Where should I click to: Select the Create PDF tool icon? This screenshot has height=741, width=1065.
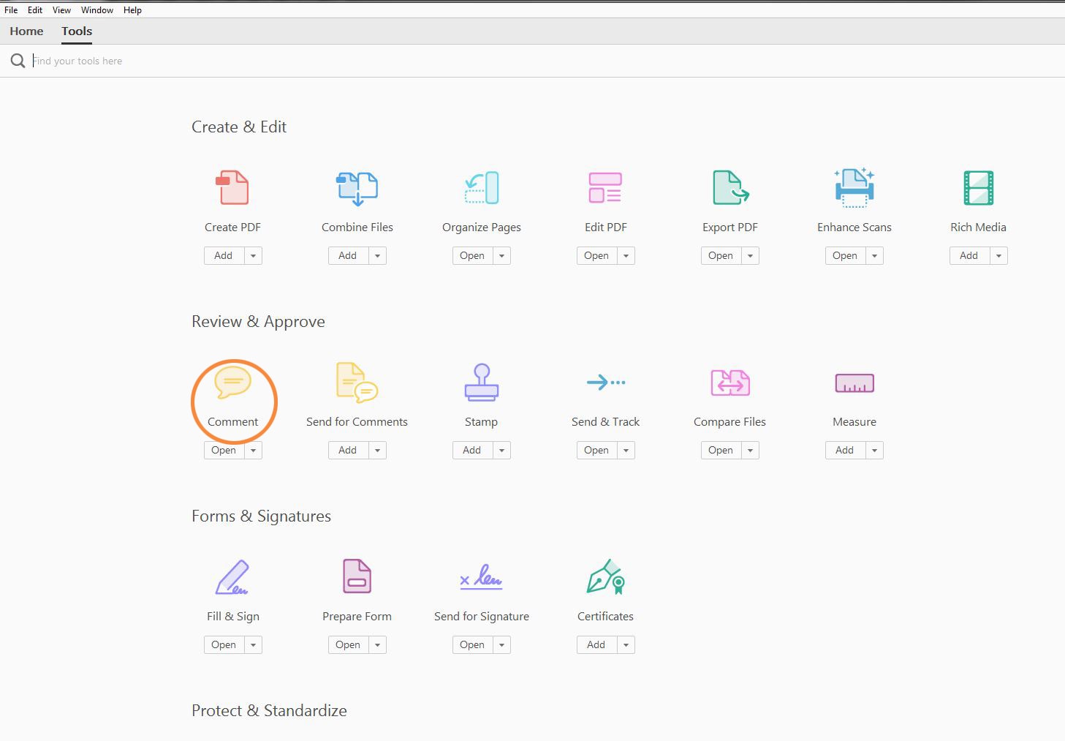(232, 187)
